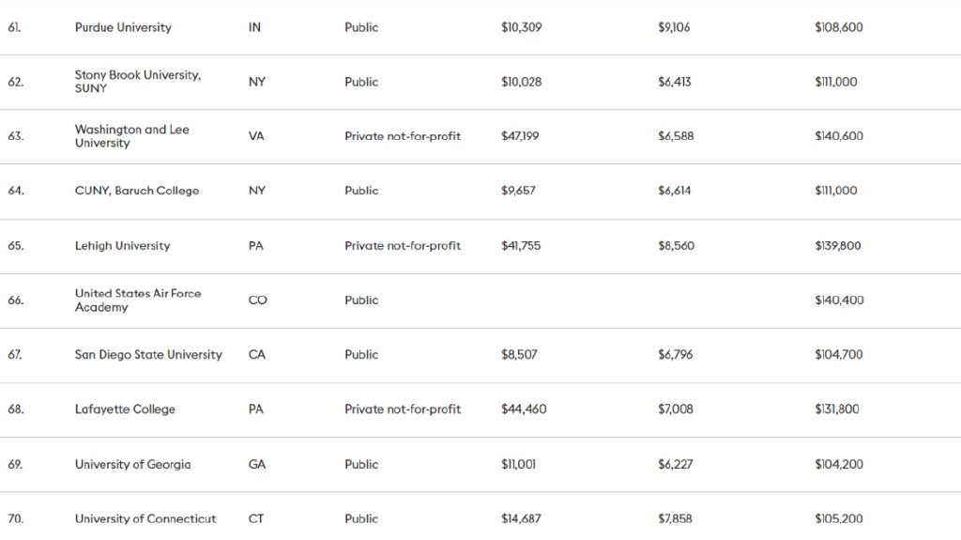961x540 pixels.
Task: Click the $104,200 value for Georgia
Action: 839,464
